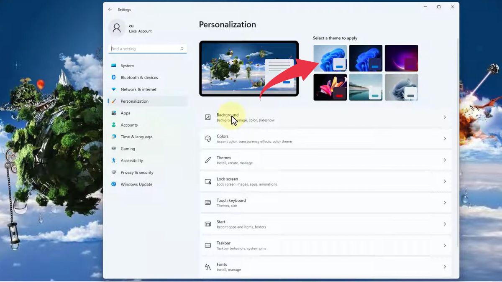Expand the Colors row chevron
The height and width of the screenshot is (282, 502).
[x=445, y=139]
